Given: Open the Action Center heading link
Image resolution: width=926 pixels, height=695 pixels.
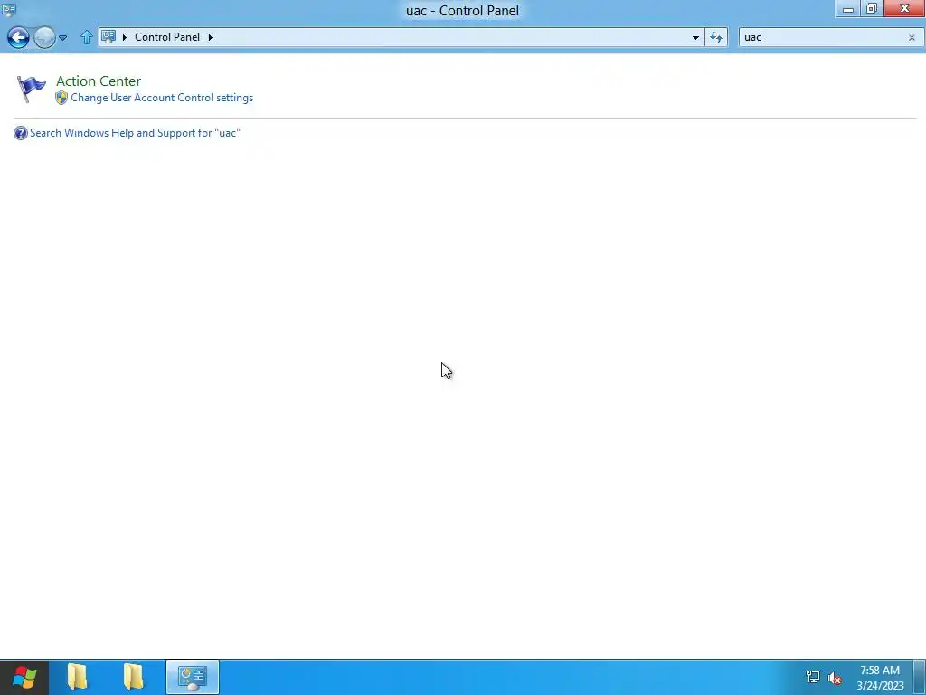Looking at the screenshot, I should (99, 81).
